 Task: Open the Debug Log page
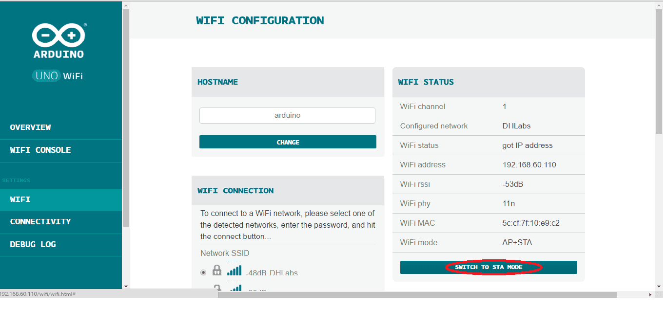click(x=33, y=245)
